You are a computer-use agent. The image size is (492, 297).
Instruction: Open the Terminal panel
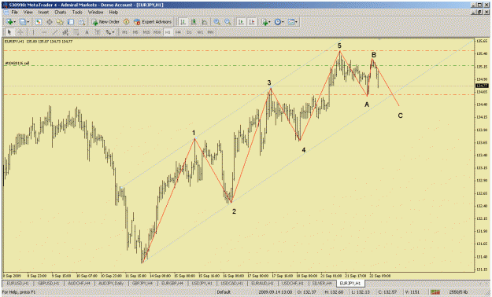(x=71, y=22)
